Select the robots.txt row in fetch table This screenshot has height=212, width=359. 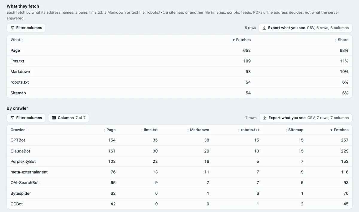(180, 82)
